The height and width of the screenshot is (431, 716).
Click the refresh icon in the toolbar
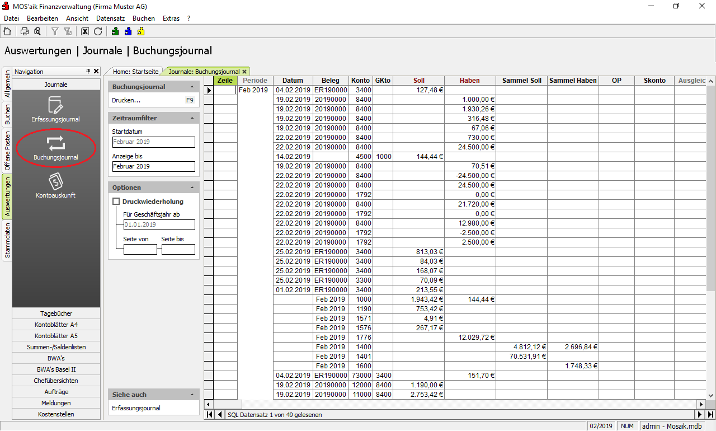pyautogui.click(x=98, y=31)
